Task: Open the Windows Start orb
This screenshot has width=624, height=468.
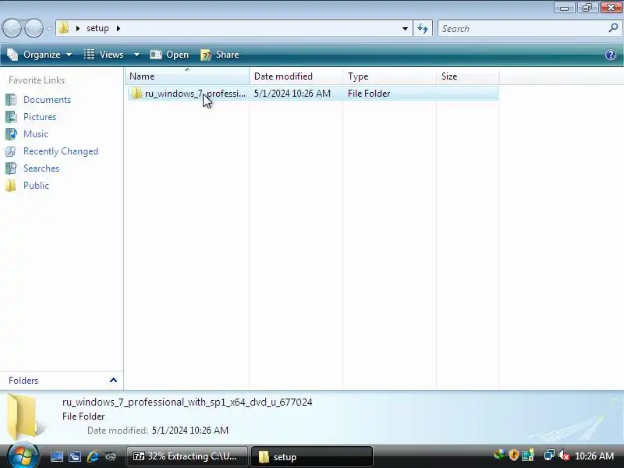Action: click(x=23, y=456)
